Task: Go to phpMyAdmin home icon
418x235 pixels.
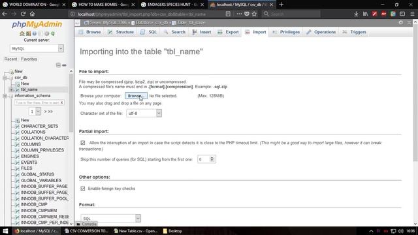Action: click(x=22, y=33)
